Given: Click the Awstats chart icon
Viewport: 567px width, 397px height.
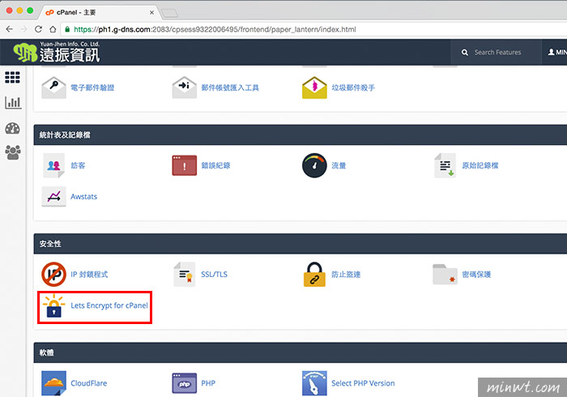Looking at the screenshot, I should [54, 196].
